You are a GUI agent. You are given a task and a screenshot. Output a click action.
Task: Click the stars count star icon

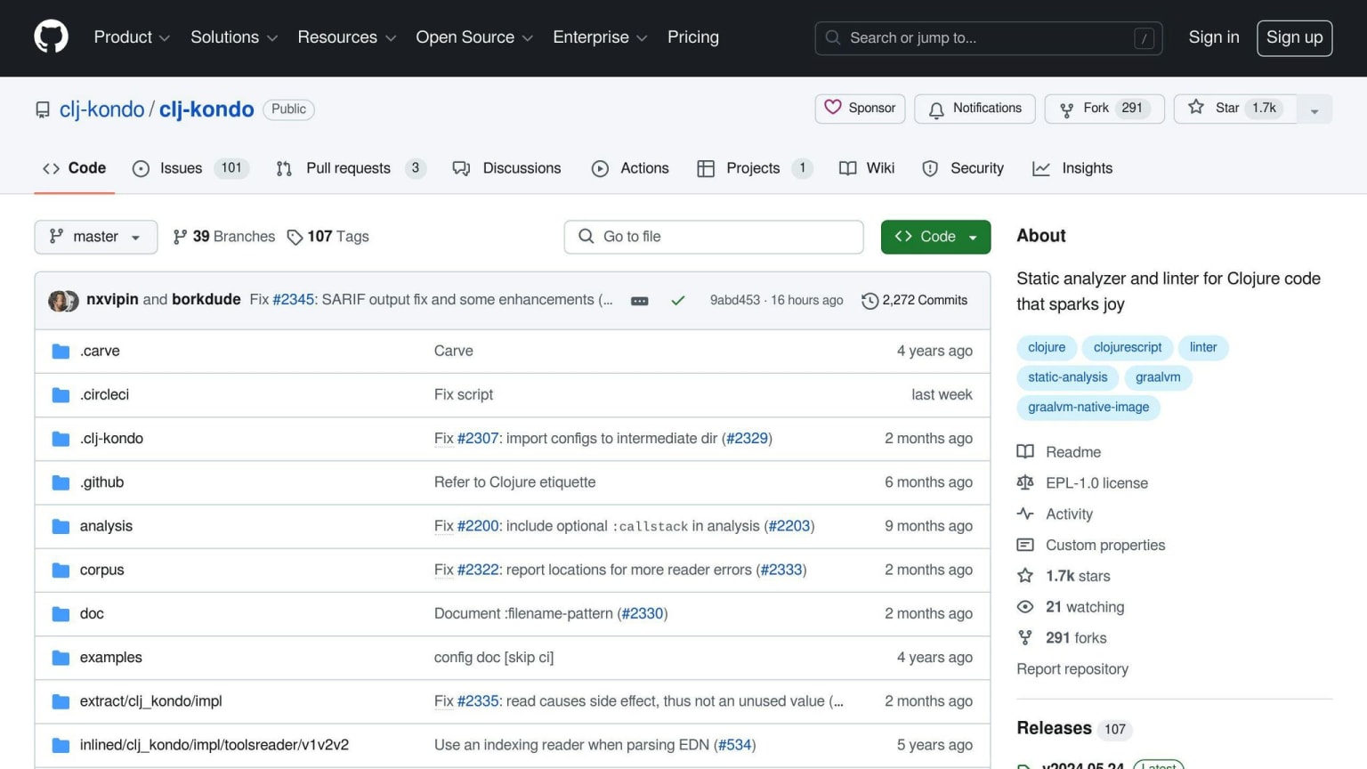coord(1025,576)
